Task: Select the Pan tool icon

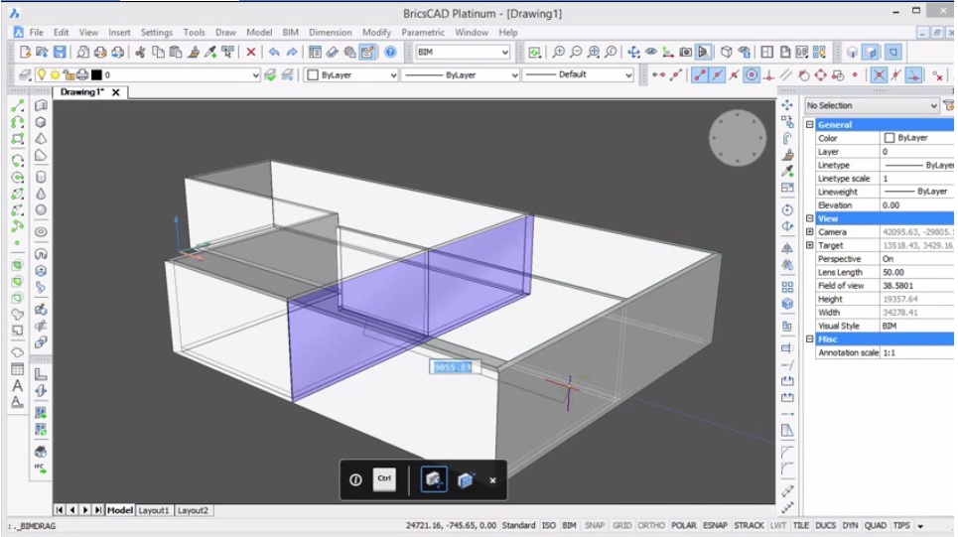Action: [x=633, y=52]
